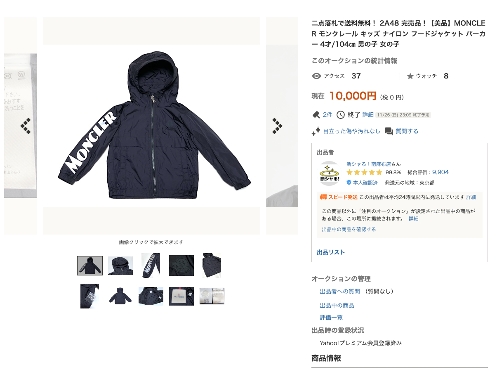Screen dimensions: 490x370
Task: Open the 詳細 link next to 終了
Action: pyautogui.click(x=368, y=115)
